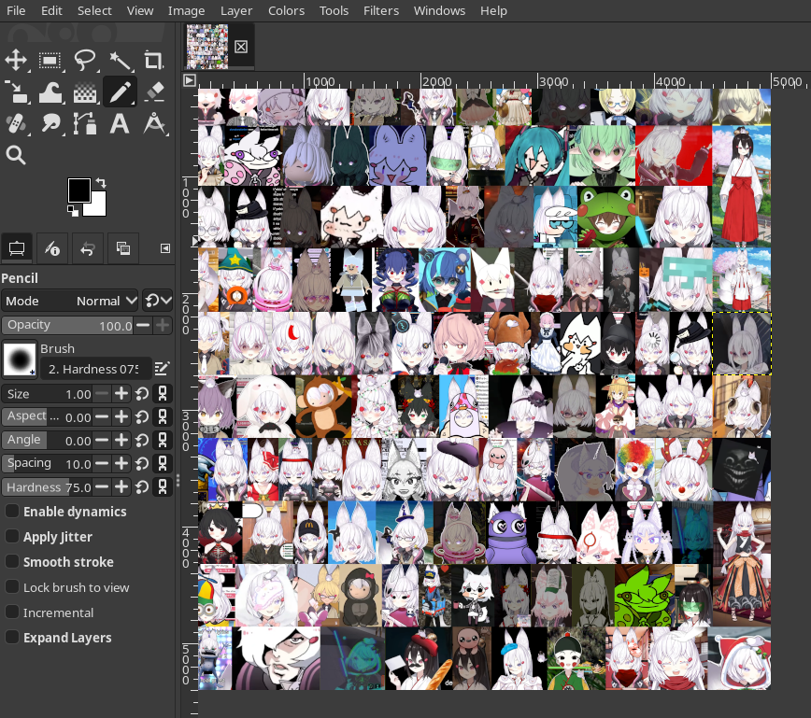Toggle Apply Jitter checkbox

pyautogui.click(x=12, y=537)
